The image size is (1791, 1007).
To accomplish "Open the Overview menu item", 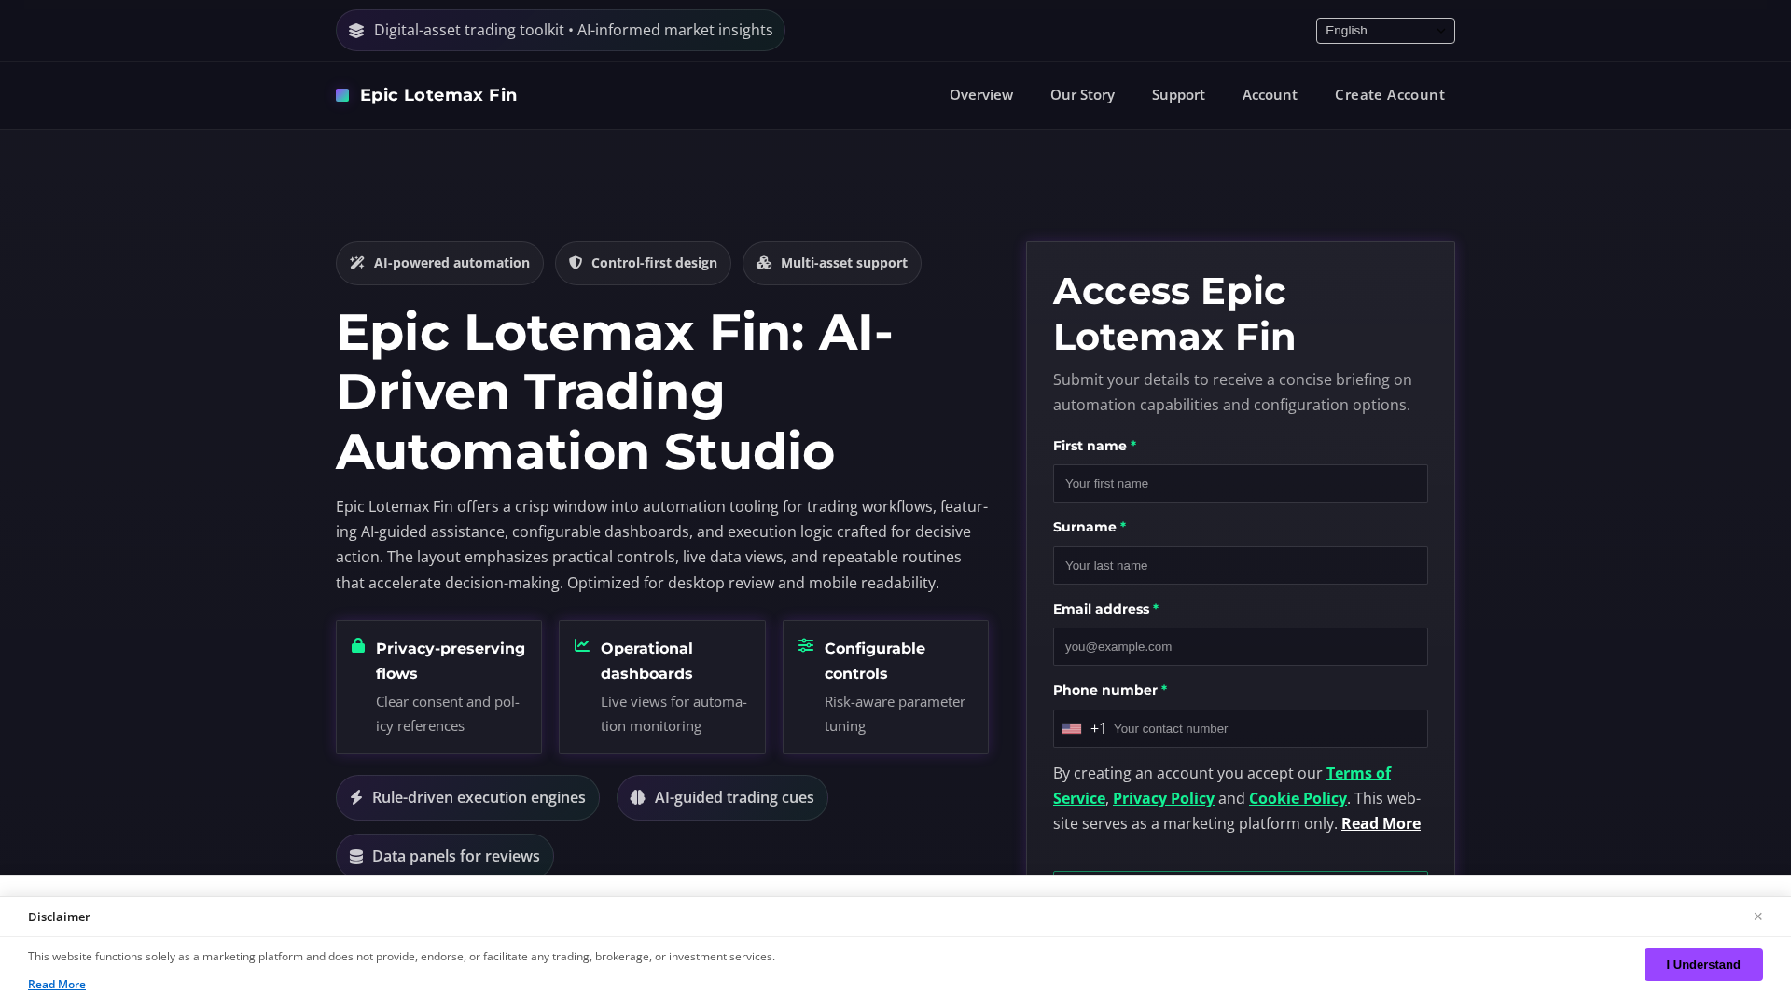I will pyautogui.click(x=981, y=95).
